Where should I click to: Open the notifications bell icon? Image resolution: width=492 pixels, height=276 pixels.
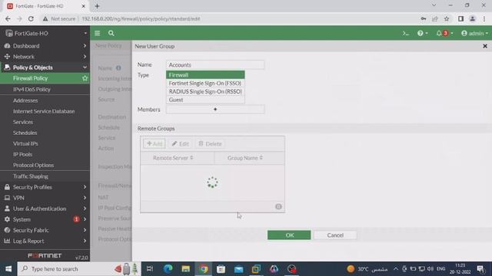tap(444, 33)
